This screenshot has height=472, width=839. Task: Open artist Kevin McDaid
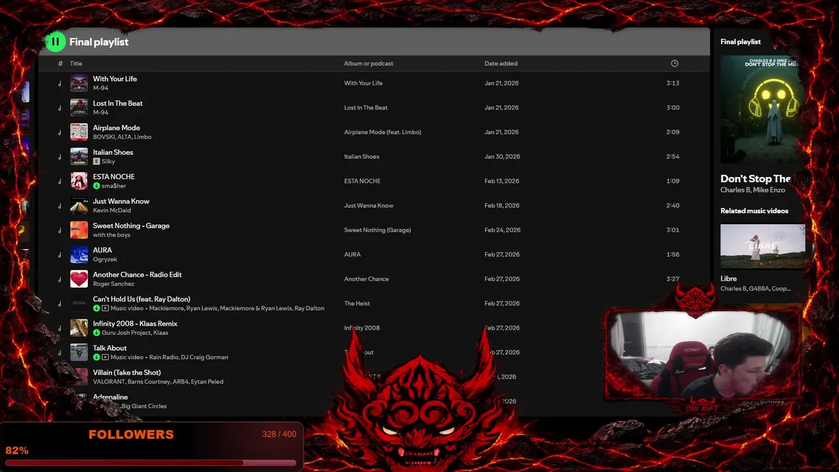111,210
